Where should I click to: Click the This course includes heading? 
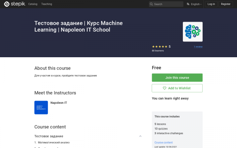(167, 116)
